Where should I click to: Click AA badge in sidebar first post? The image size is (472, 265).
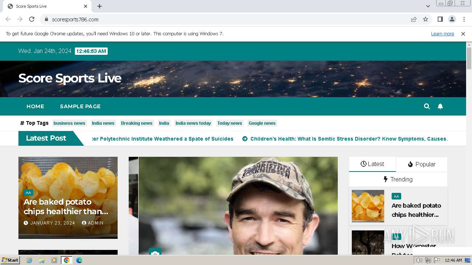pyautogui.click(x=396, y=196)
